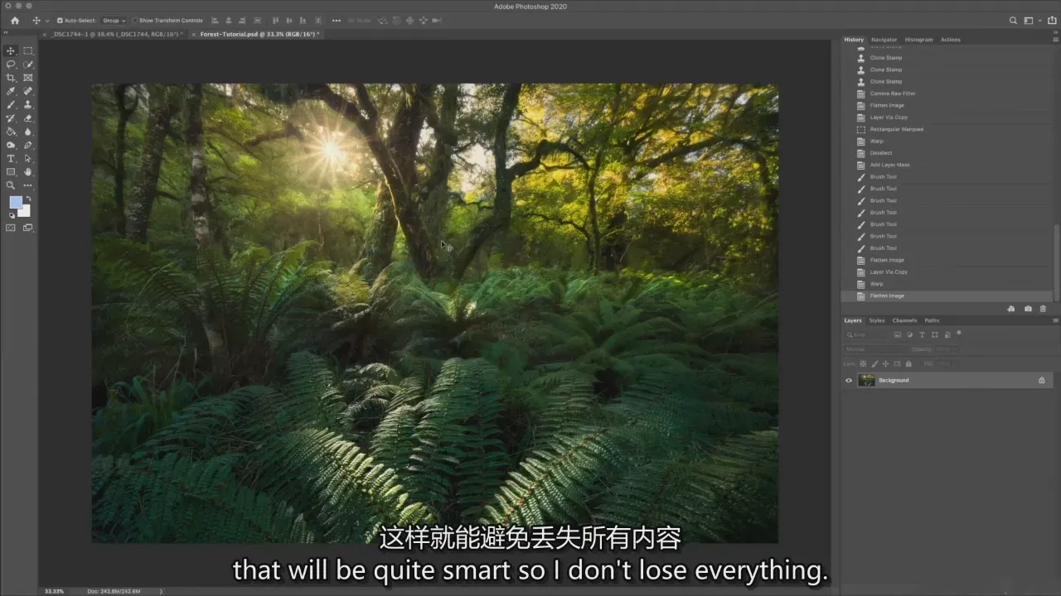1061x596 pixels.
Task: Open the Navigator panel tab
Action: (x=884, y=40)
